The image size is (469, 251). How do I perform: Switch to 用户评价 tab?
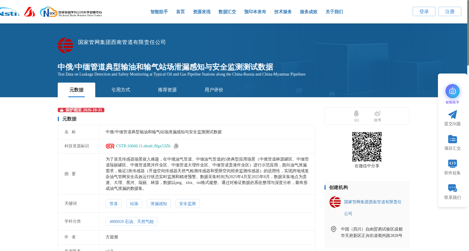point(214,90)
